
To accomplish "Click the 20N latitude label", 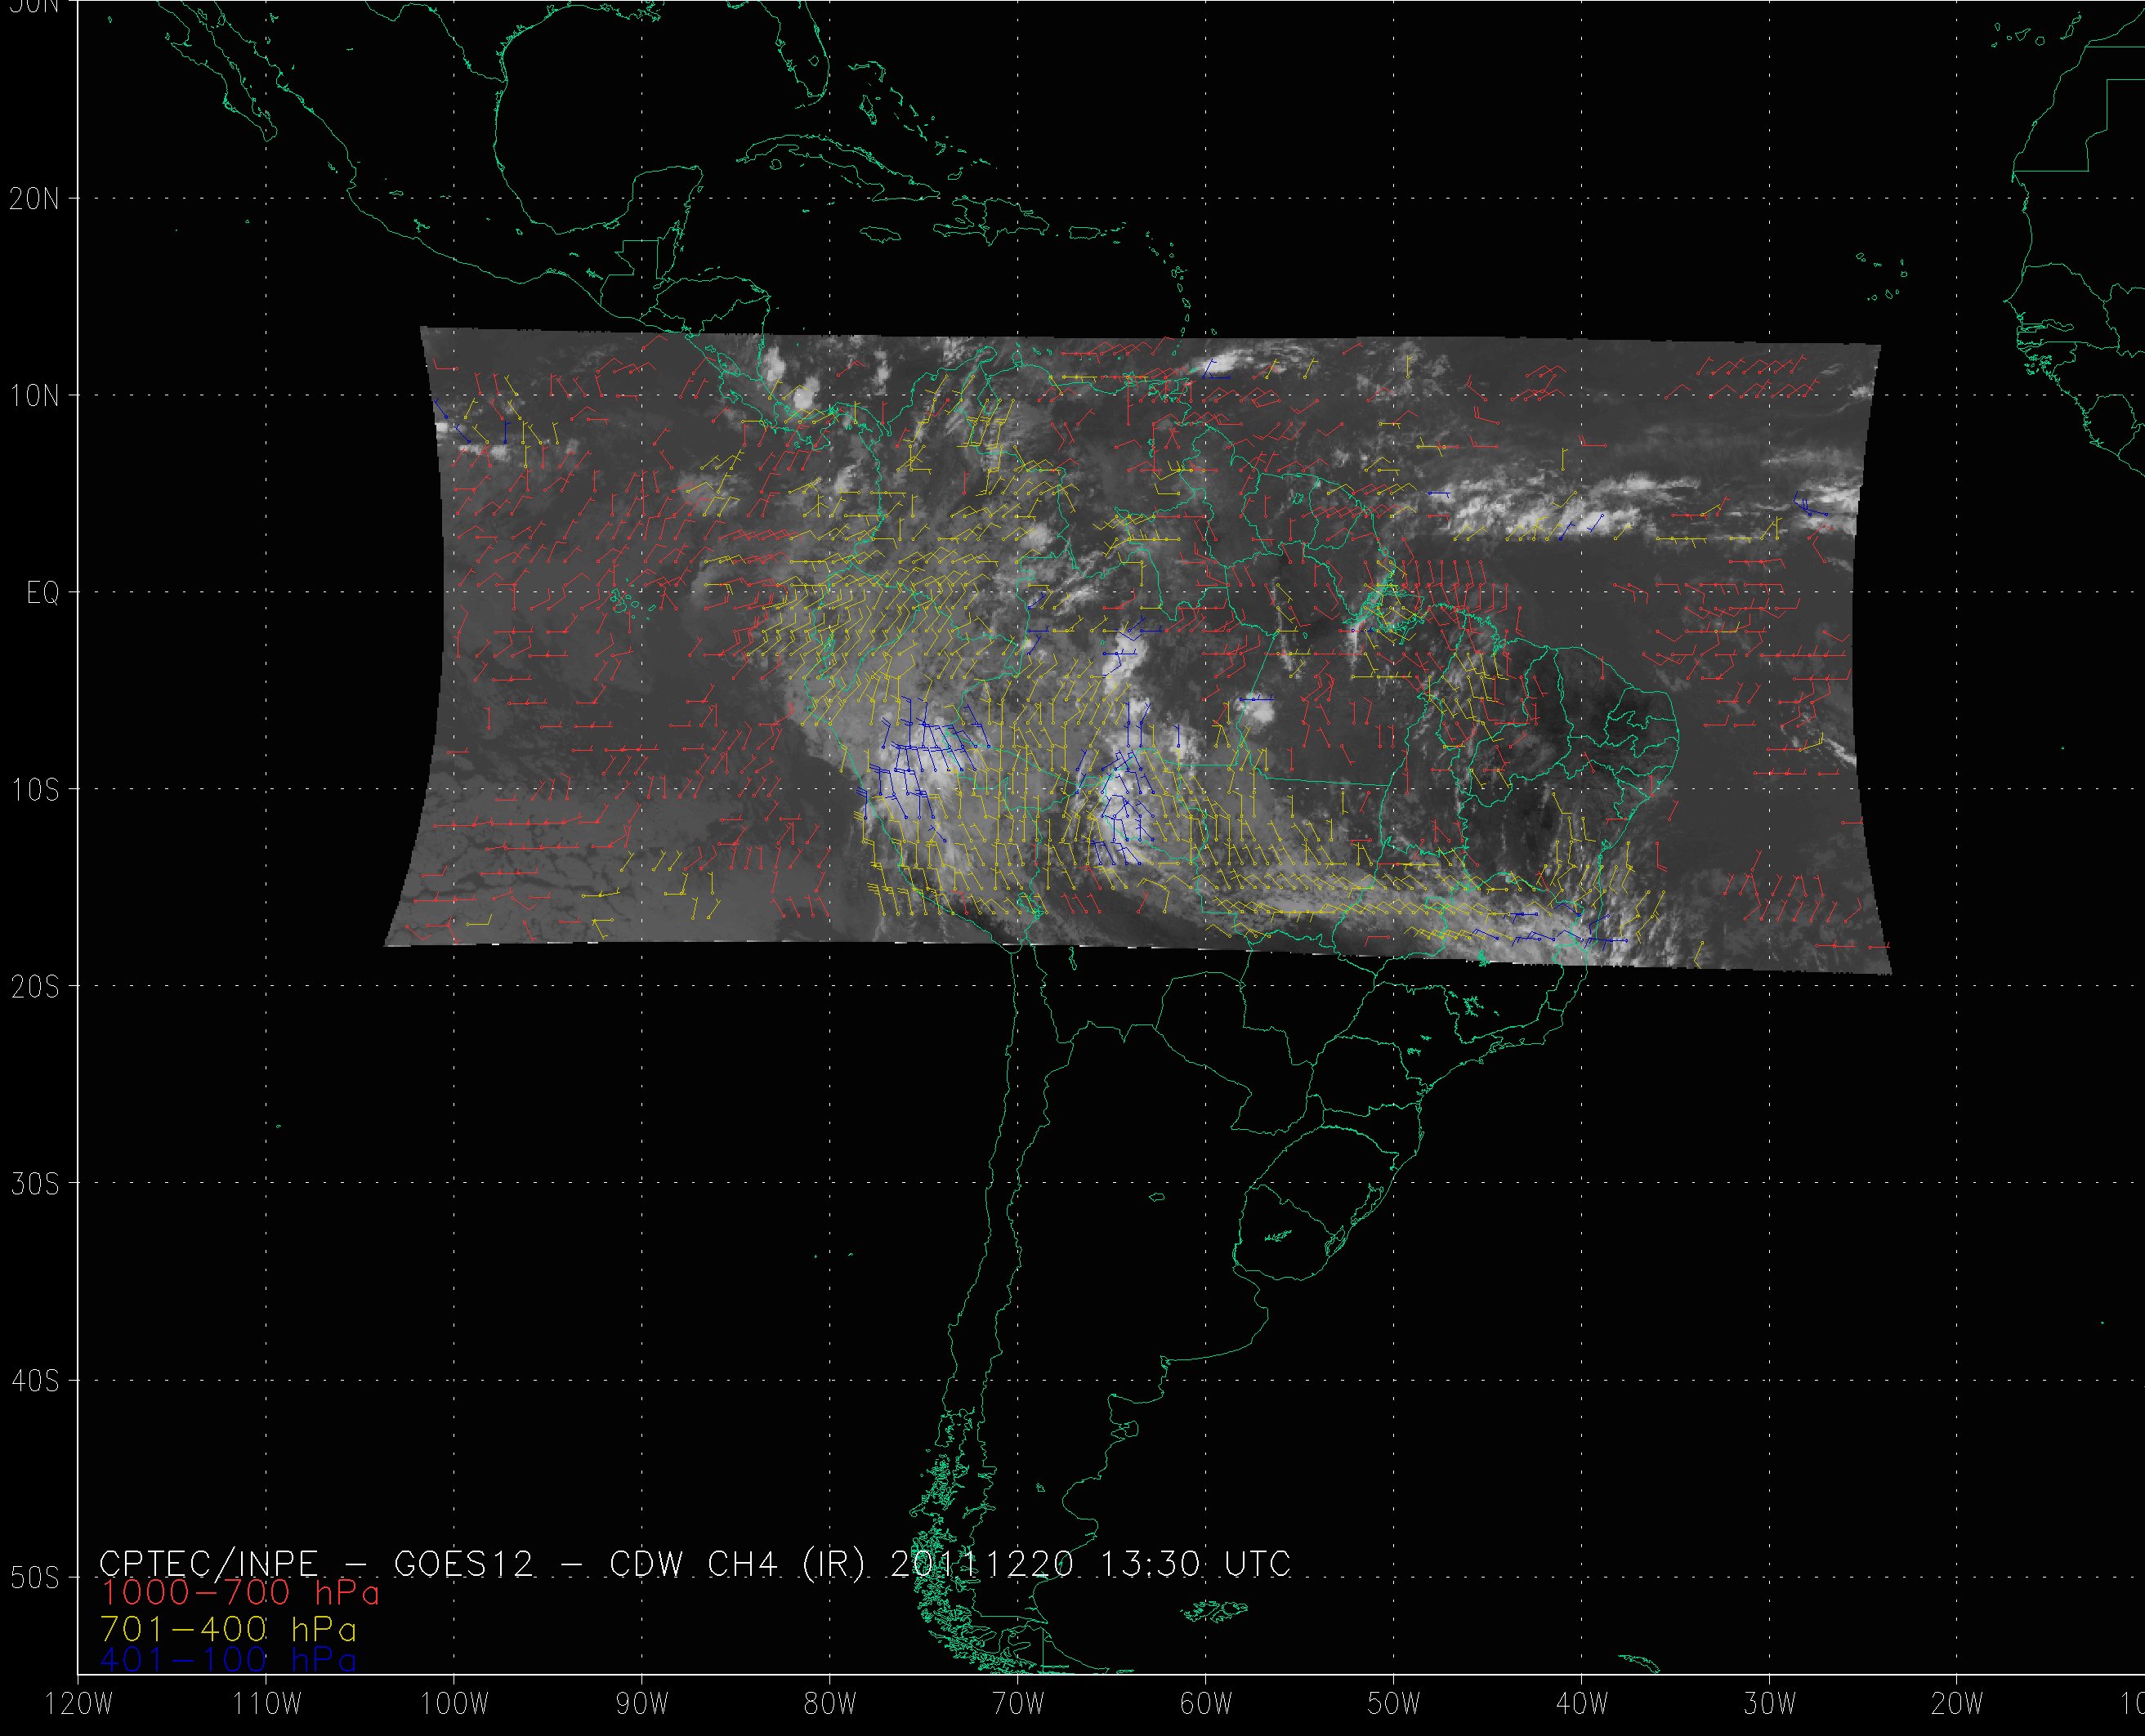I will 34,199.
